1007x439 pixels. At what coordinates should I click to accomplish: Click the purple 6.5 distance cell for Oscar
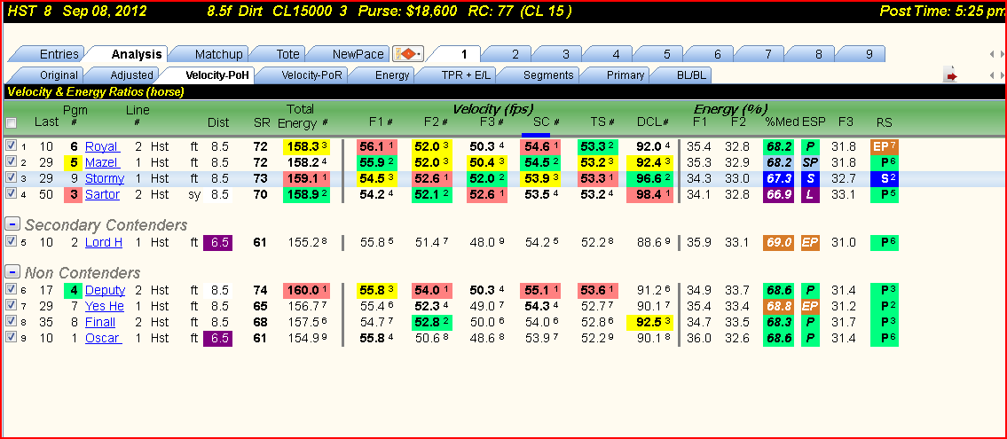[x=217, y=338]
